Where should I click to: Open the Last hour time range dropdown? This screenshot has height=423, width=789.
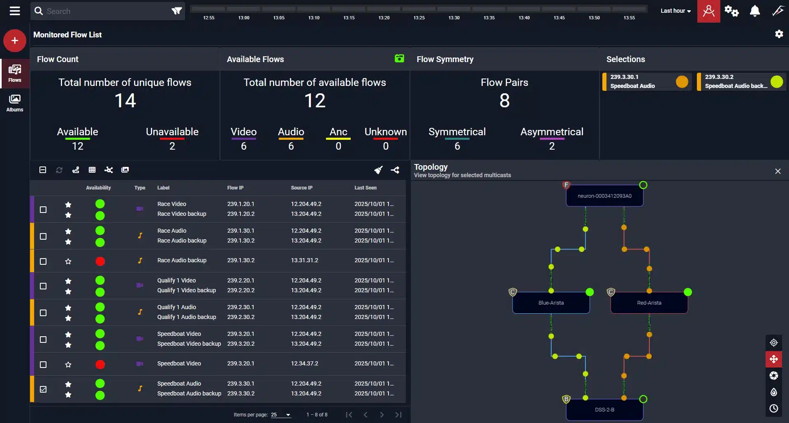pyautogui.click(x=676, y=11)
